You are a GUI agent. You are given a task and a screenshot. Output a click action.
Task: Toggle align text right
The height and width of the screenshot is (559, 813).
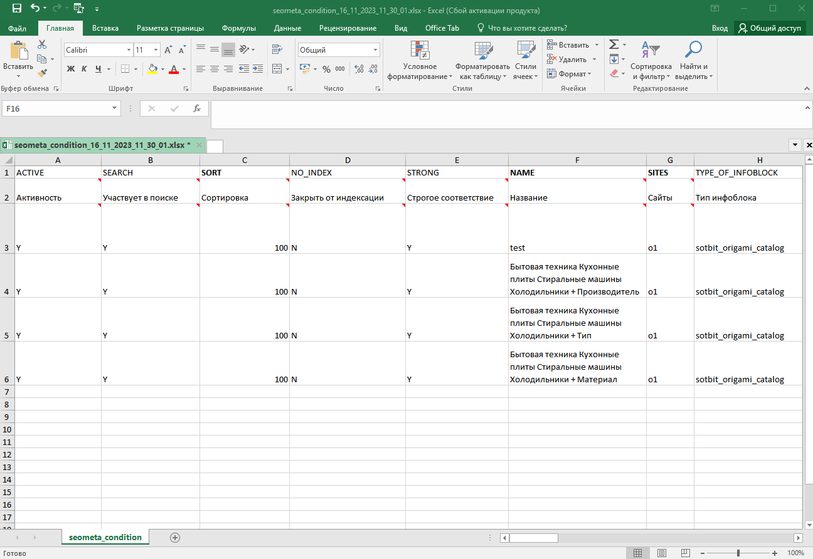pos(228,69)
